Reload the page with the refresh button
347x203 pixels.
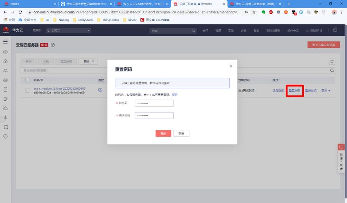tap(20, 12)
